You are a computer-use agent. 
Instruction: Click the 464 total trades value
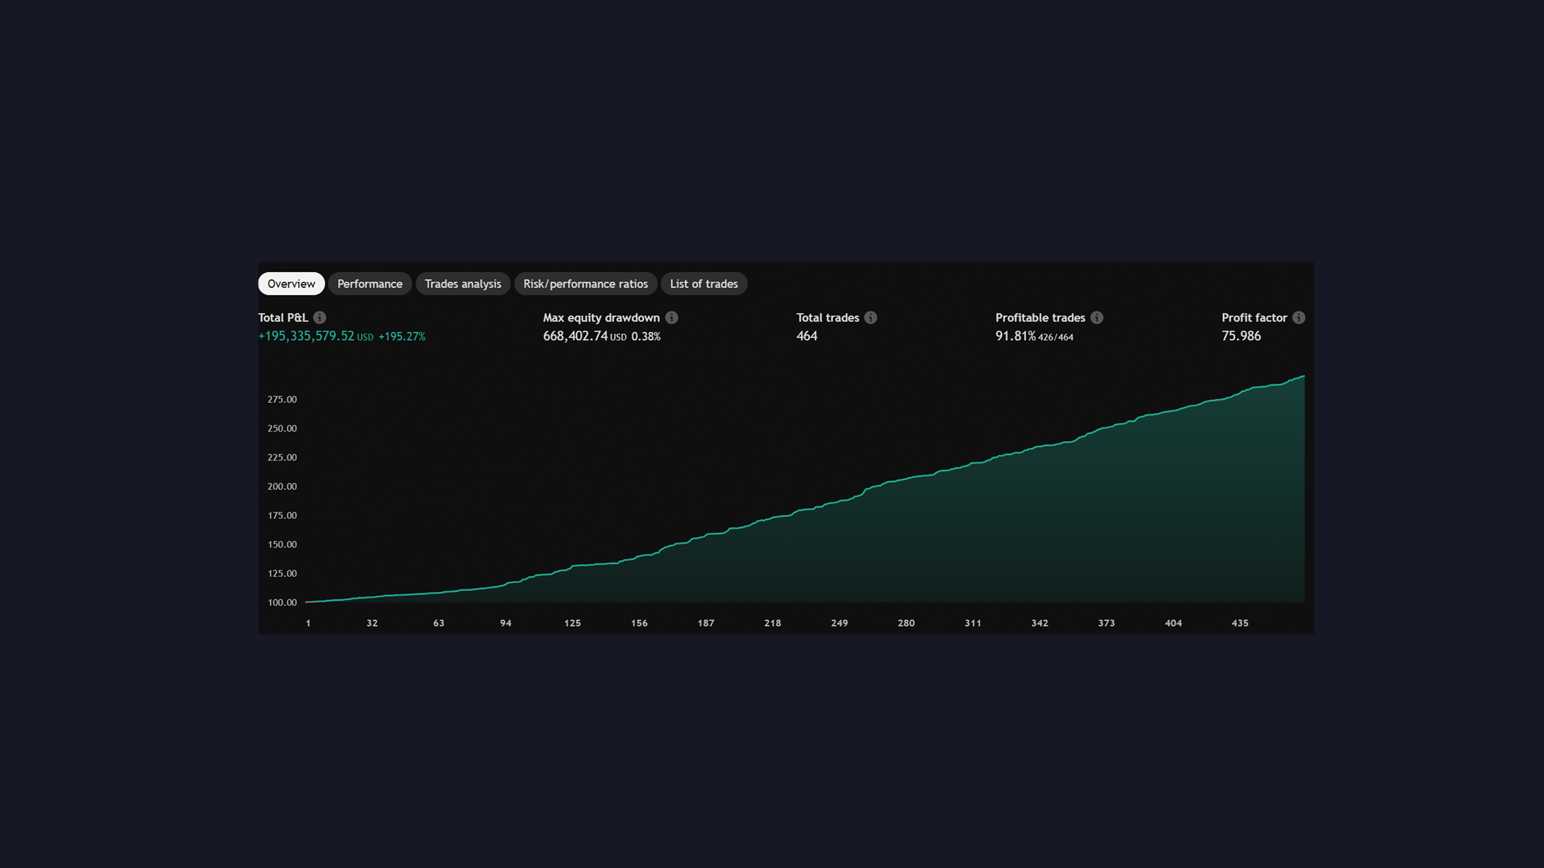point(807,336)
